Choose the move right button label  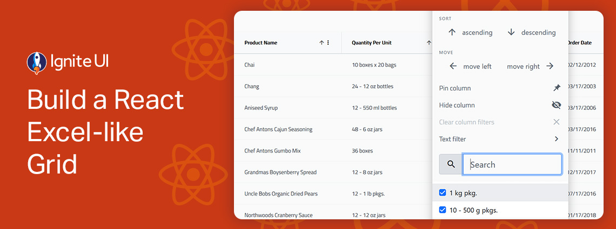[523, 67]
